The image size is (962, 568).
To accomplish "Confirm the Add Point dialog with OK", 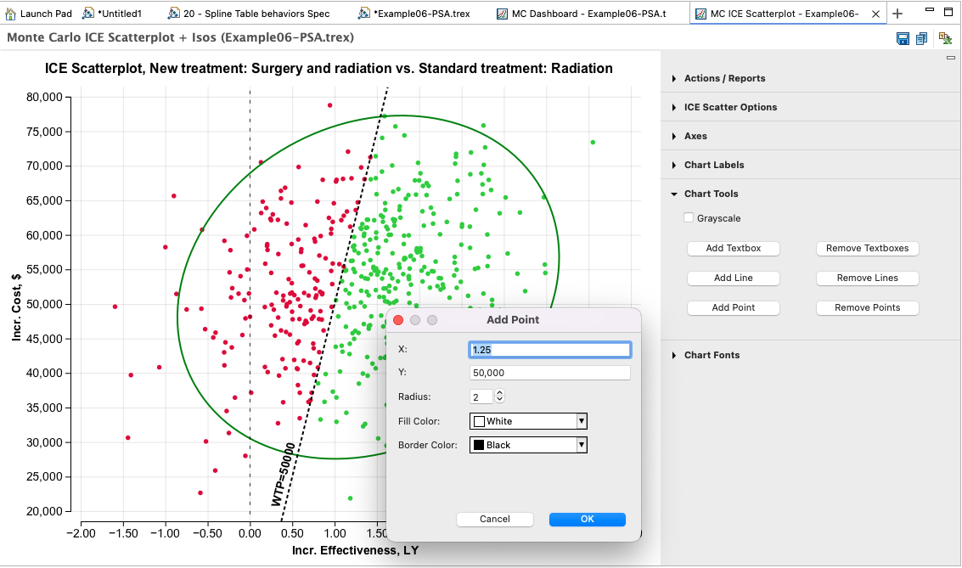I will (x=587, y=519).
